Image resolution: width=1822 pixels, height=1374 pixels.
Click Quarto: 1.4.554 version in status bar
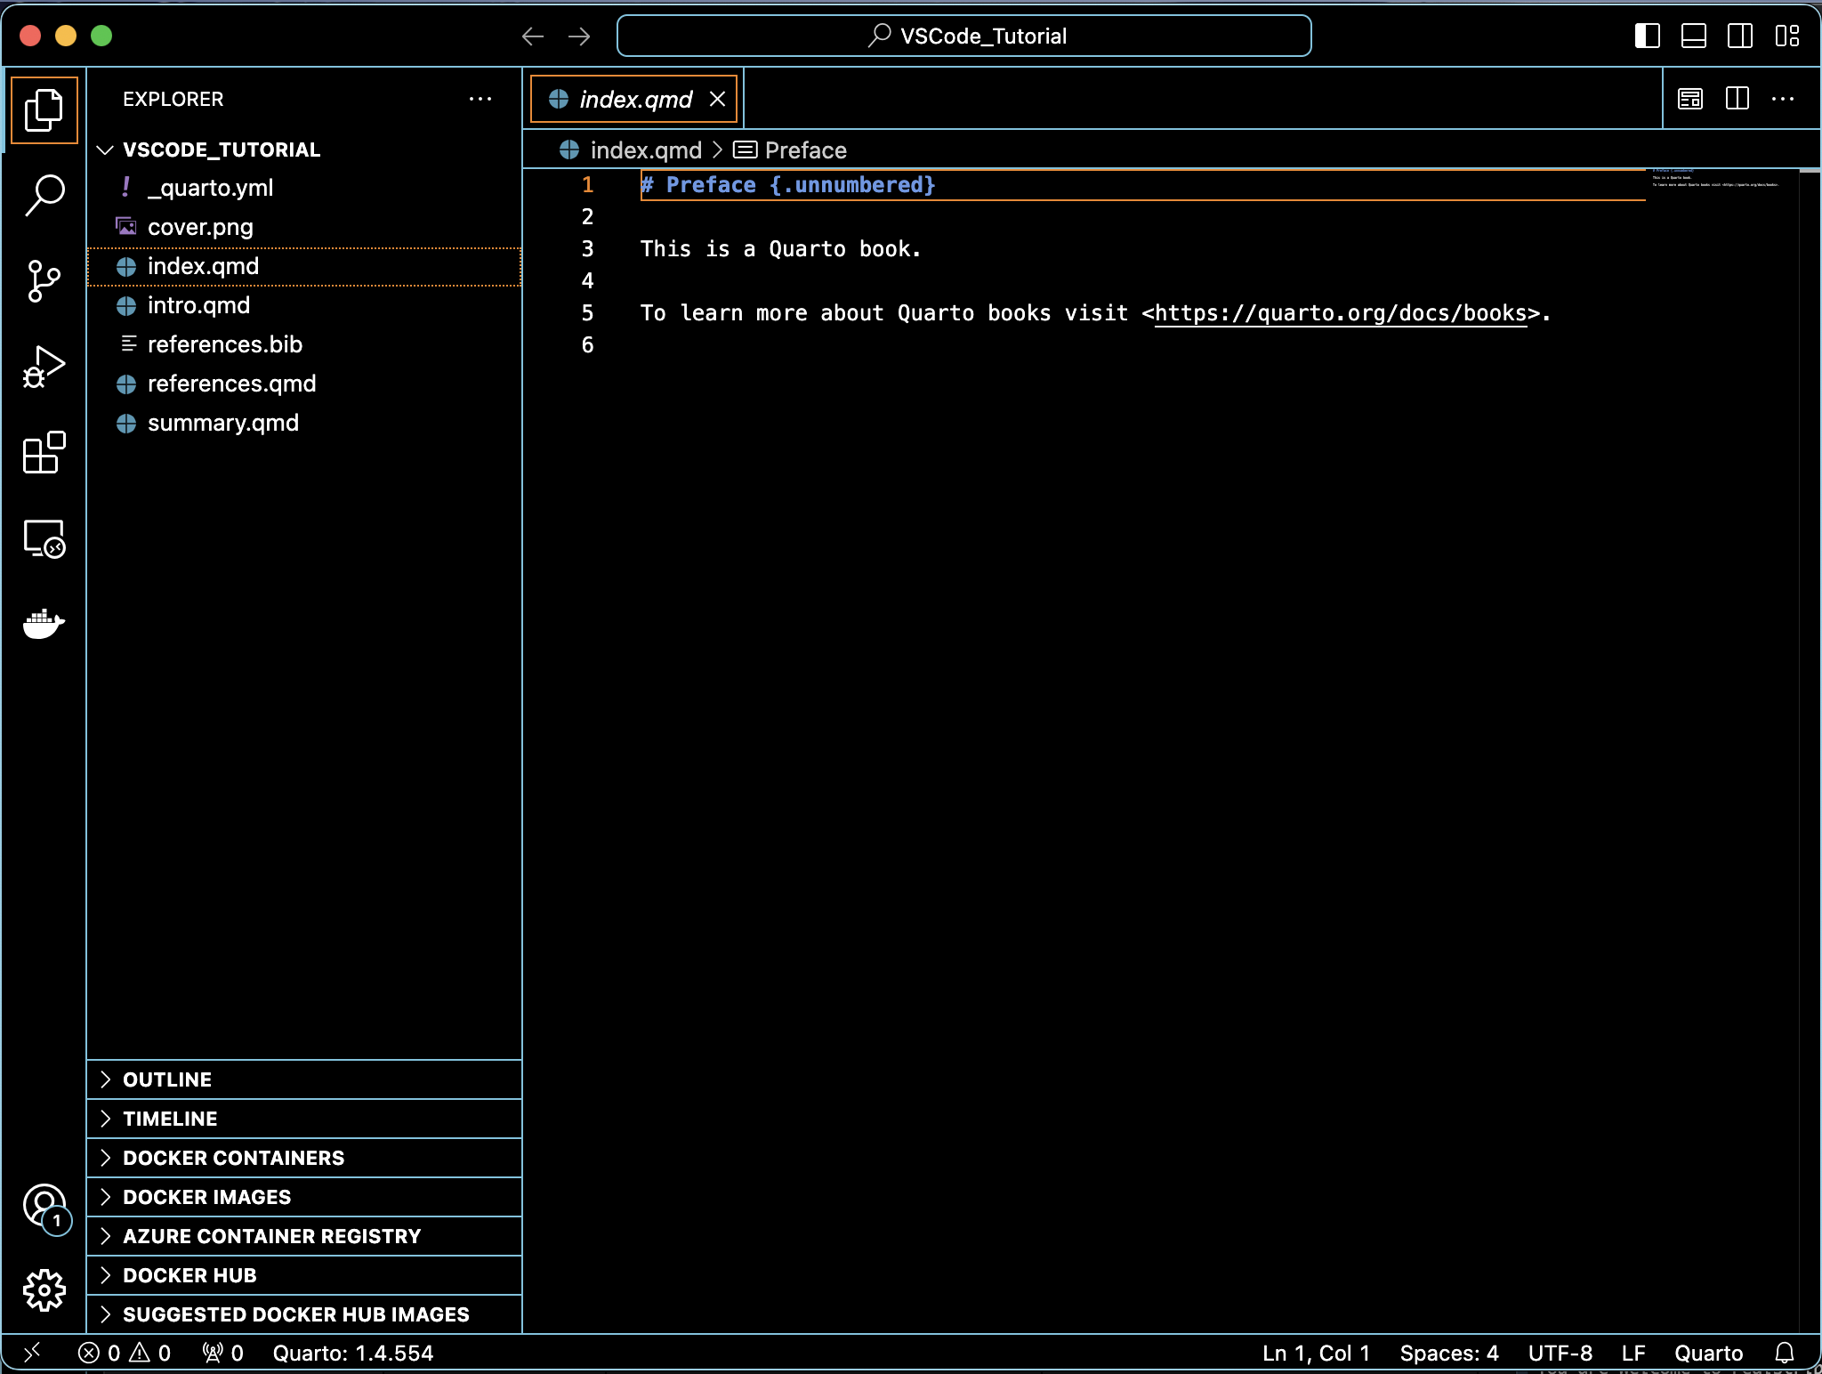point(353,1353)
